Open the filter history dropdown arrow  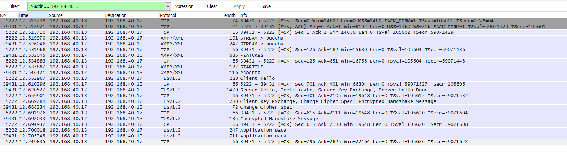tap(168, 6)
